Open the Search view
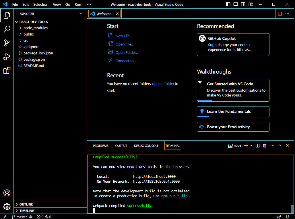295x219 pixels. (7, 29)
